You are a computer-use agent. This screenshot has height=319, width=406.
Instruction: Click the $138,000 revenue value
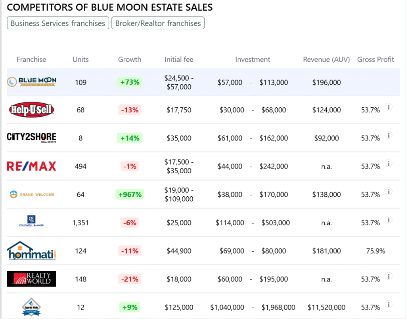tap(327, 194)
